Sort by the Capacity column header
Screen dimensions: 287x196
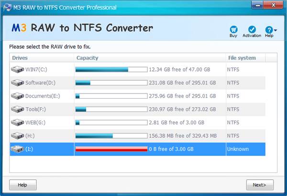coord(150,58)
